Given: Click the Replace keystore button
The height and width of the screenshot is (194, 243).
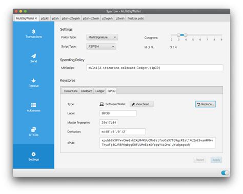Looking at the screenshot, I should 206,104.
